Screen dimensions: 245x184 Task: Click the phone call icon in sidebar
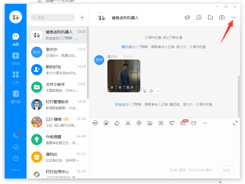tap(16, 135)
